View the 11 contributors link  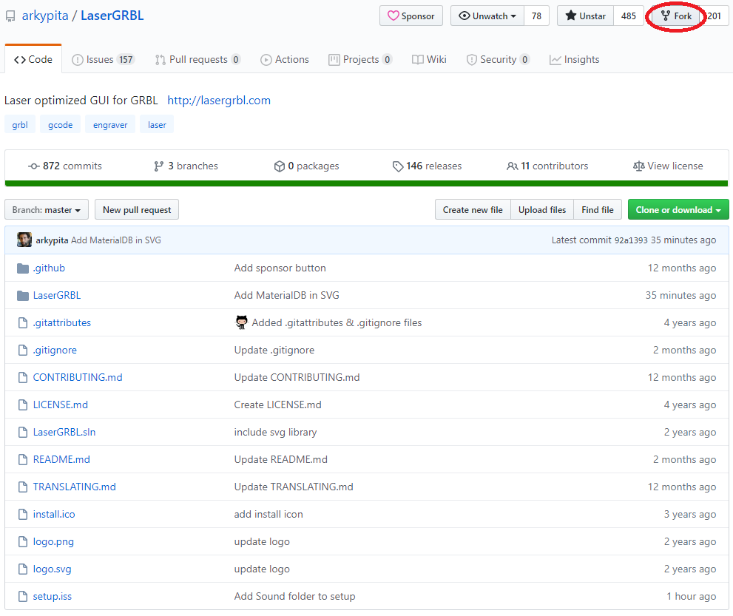click(547, 166)
